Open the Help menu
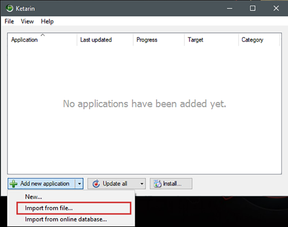The height and width of the screenshot is (227, 288). [x=47, y=21]
